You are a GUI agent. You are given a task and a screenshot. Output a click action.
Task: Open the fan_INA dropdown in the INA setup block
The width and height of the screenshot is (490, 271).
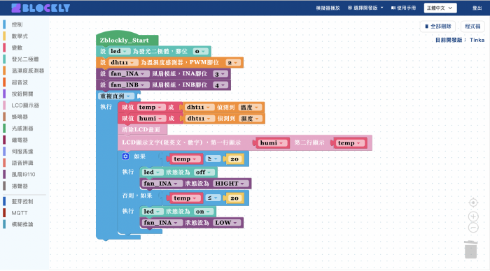click(x=128, y=73)
